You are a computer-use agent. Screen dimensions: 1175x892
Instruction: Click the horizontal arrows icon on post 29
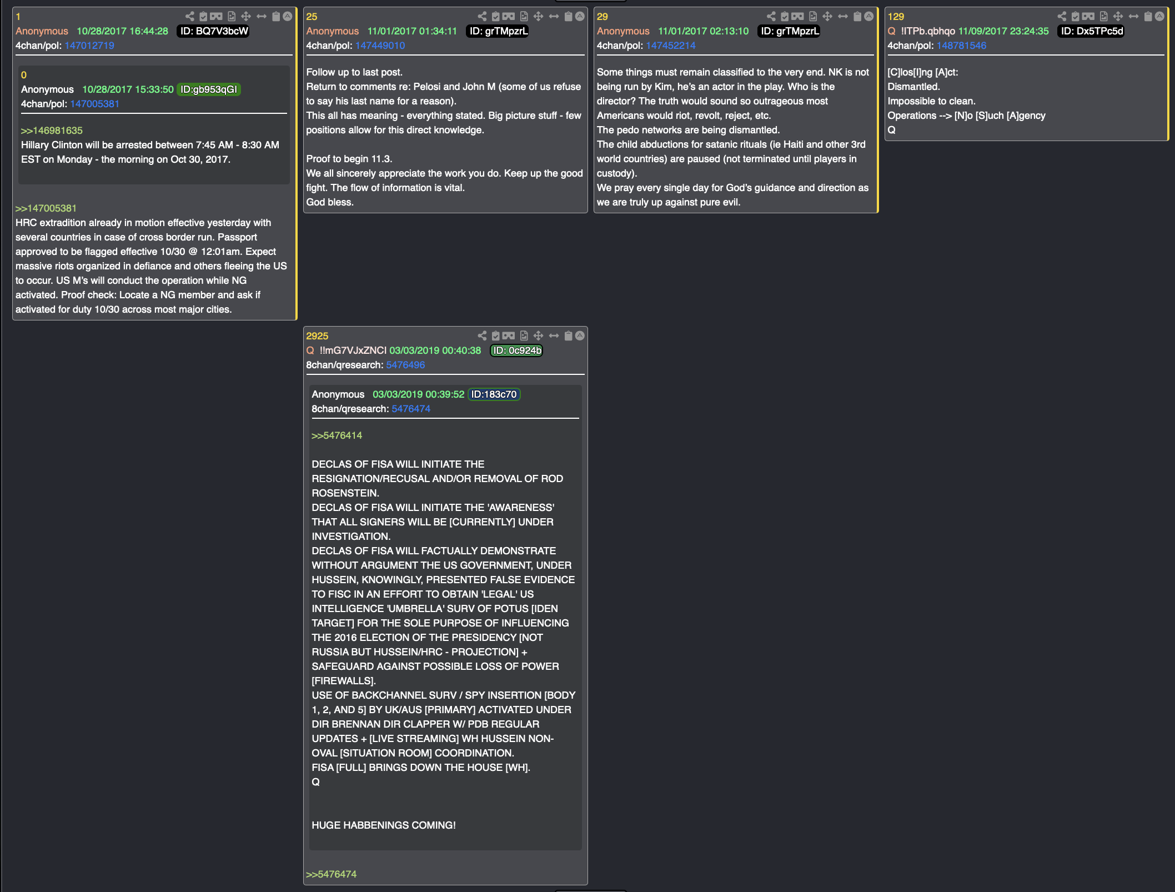pyautogui.click(x=843, y=17)
